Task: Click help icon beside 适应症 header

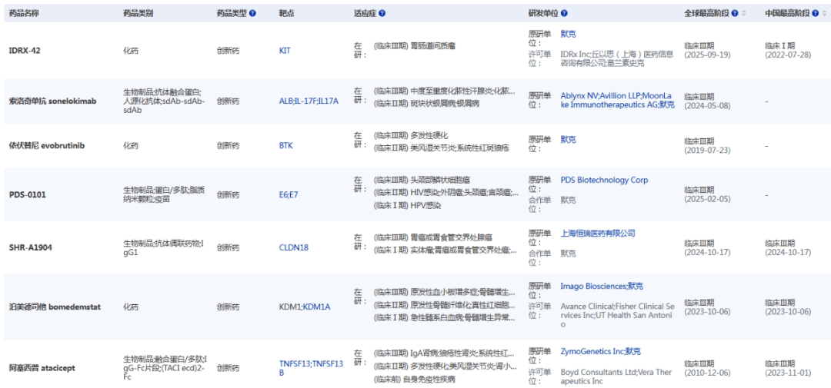Action: [x=382, y=14]
